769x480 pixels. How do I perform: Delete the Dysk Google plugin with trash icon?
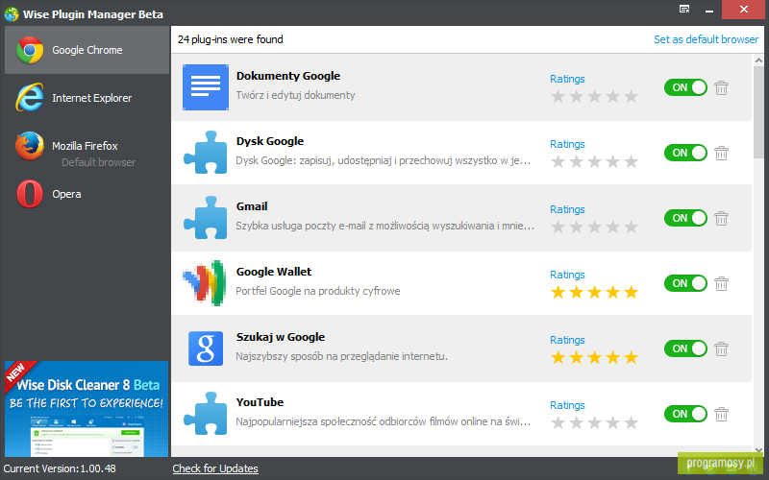pos(721,153)
